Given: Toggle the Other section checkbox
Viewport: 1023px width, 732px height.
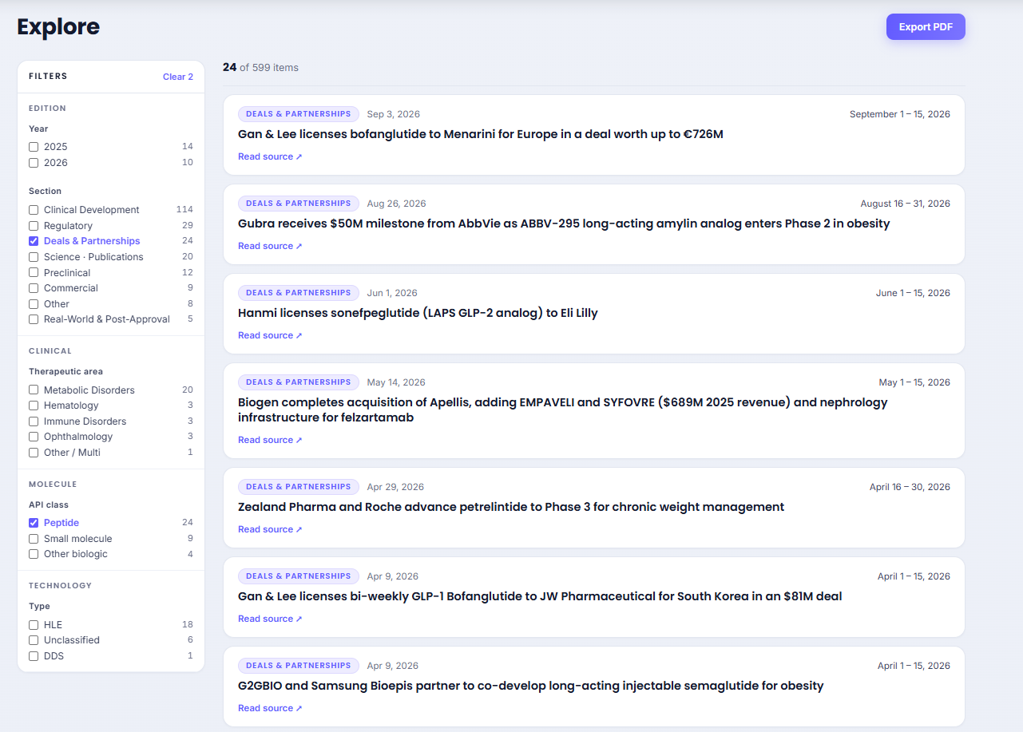Looking at the screenshot, I should (x=34, y=304).
